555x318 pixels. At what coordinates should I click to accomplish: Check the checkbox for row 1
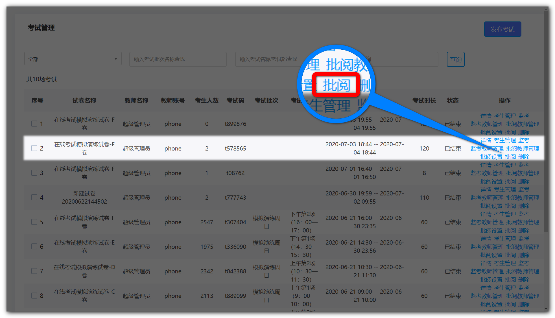pos(34,124)
